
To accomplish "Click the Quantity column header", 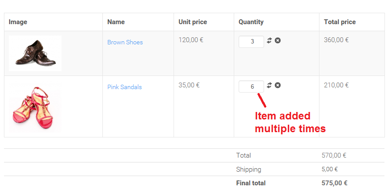I will click(251, 22).
